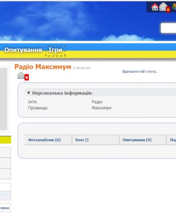Screen dimensions: 176x213
Task: Click the search field in header
Action: (168, 28)
